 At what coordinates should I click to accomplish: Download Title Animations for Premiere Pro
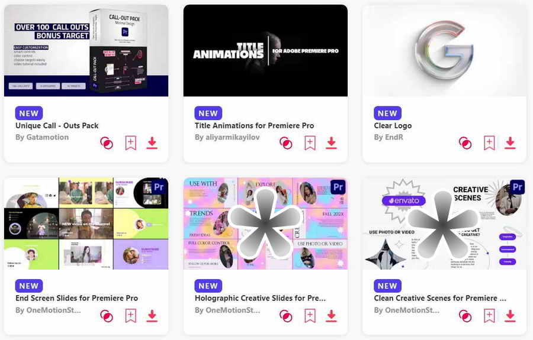(331, 143)
